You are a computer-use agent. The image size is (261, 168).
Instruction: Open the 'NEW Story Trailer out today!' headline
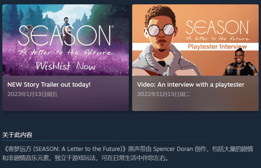pyautogui.click(x=49, y=85)
